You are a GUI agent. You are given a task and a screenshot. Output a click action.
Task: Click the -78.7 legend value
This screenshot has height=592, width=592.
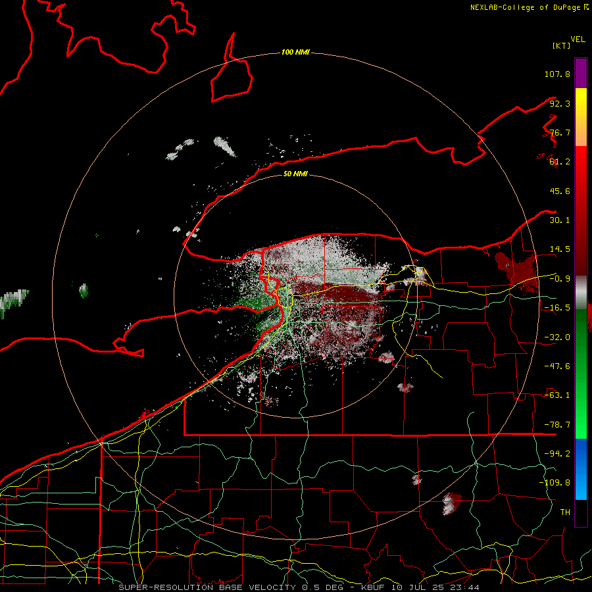pos(557,425)
